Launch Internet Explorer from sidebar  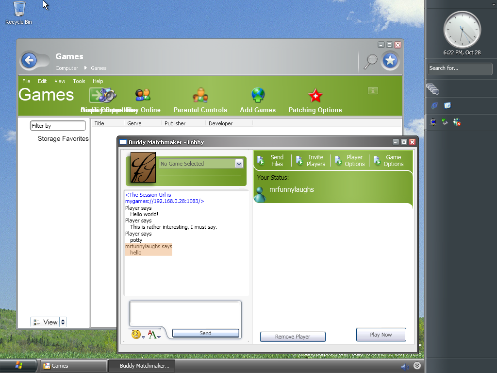[x=434, y=105]
